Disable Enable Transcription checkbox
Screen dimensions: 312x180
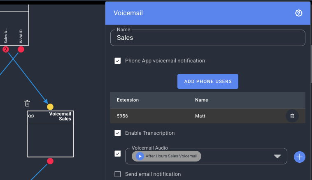pos(118,133)
